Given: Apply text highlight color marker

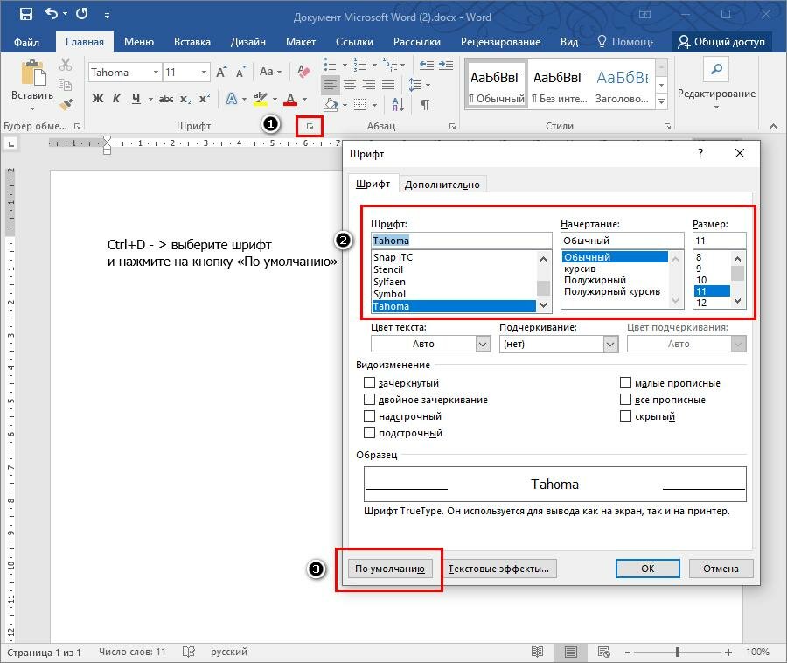Looking at the screenshot, I should click(260, 99).
